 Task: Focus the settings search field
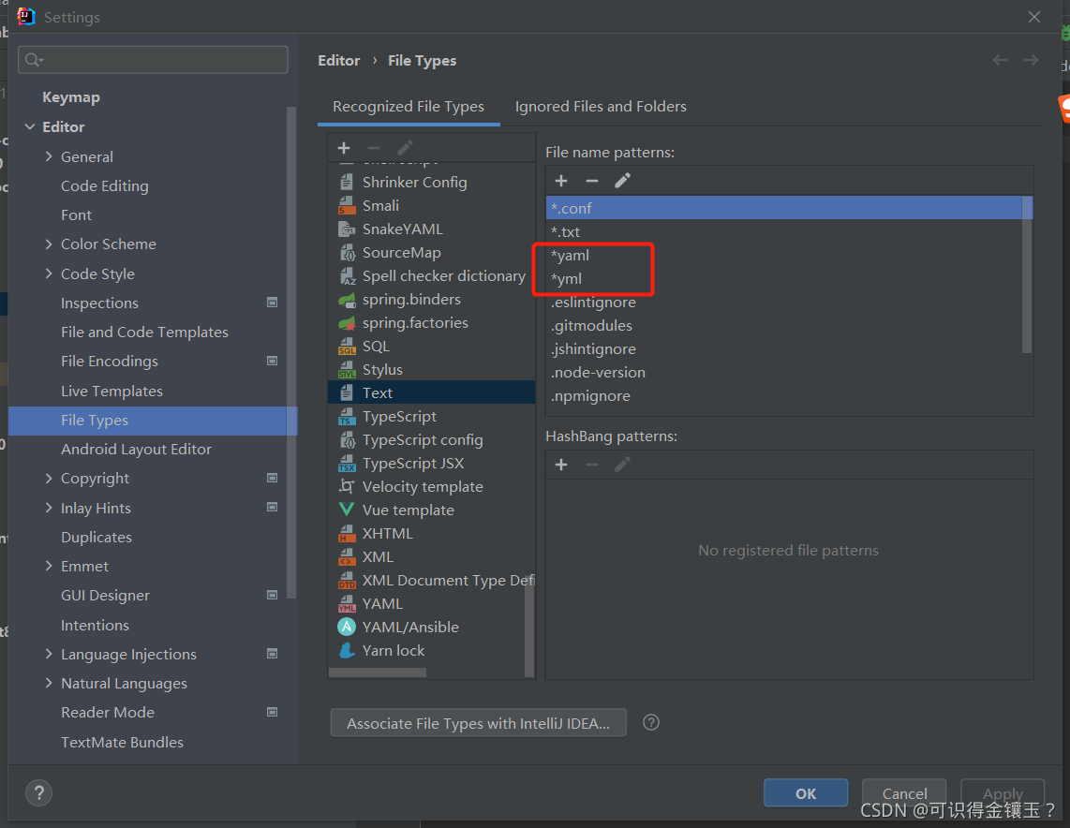pos(153,60)
